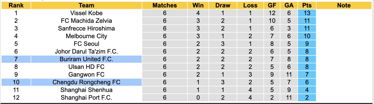Click the Note column header
This screenshot has width=374, height=104.
click(344, 5)
